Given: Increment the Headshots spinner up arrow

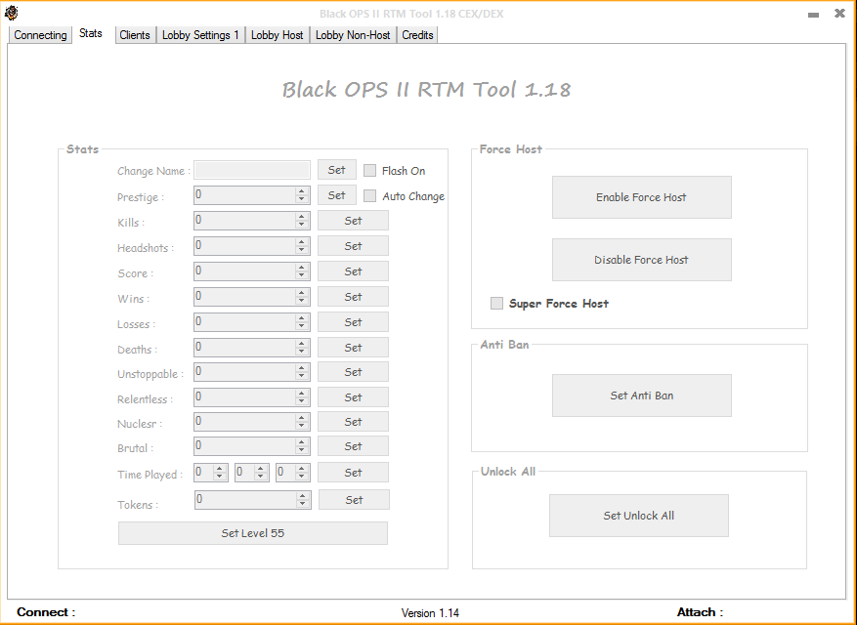Looking at the screenshot, I should tap(302, 242).
